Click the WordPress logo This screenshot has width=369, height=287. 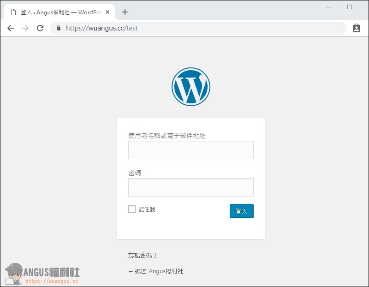(x=190, y=87)
